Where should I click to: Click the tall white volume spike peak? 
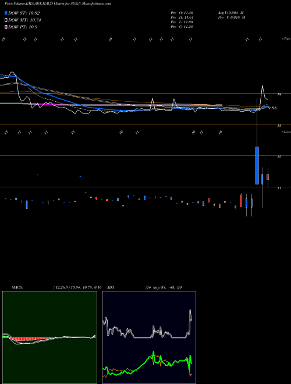click(x=262, y=86)
